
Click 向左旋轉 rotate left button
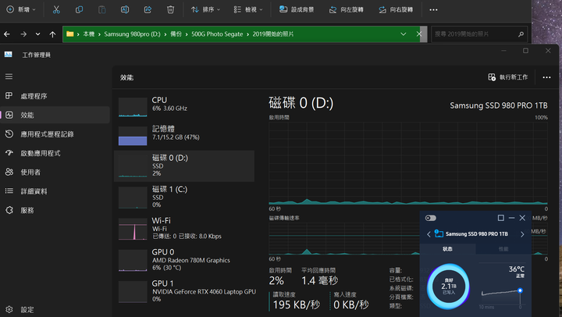[347, 9]
